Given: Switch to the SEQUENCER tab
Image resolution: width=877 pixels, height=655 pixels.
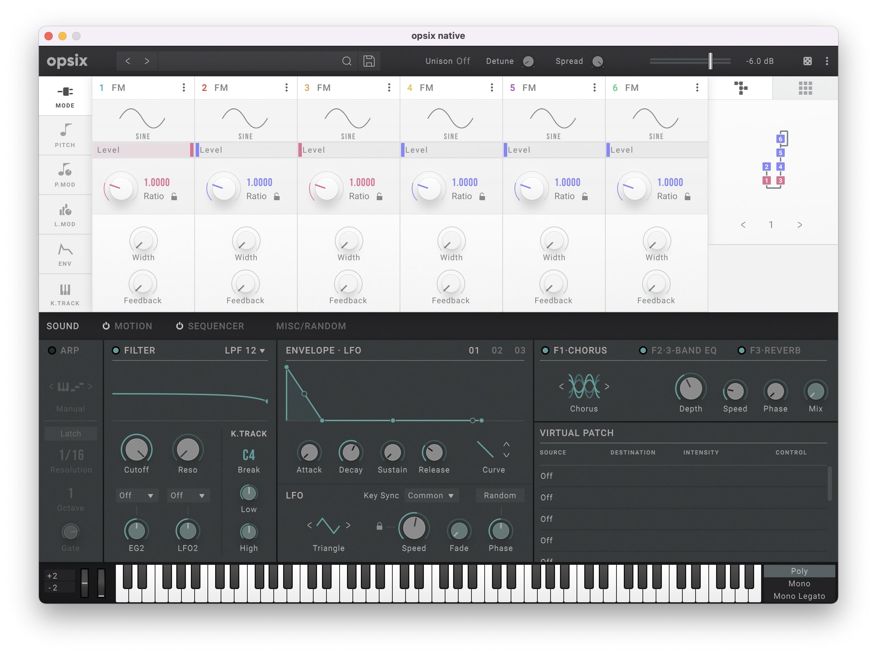Looking at the screenshot, I should click(215, 326).
